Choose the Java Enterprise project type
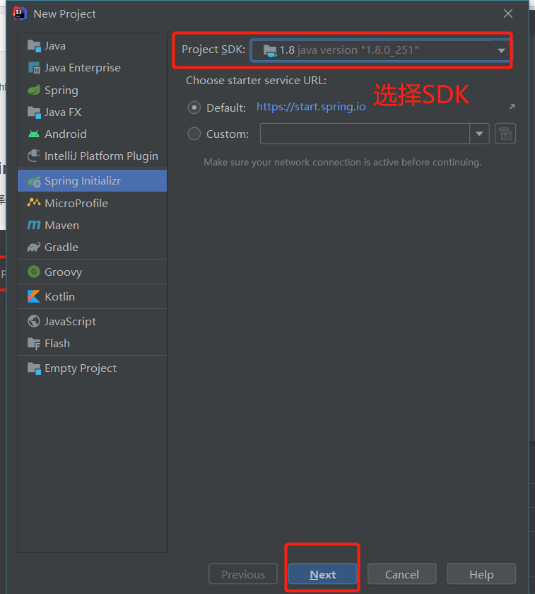 [x=93, y=68]
